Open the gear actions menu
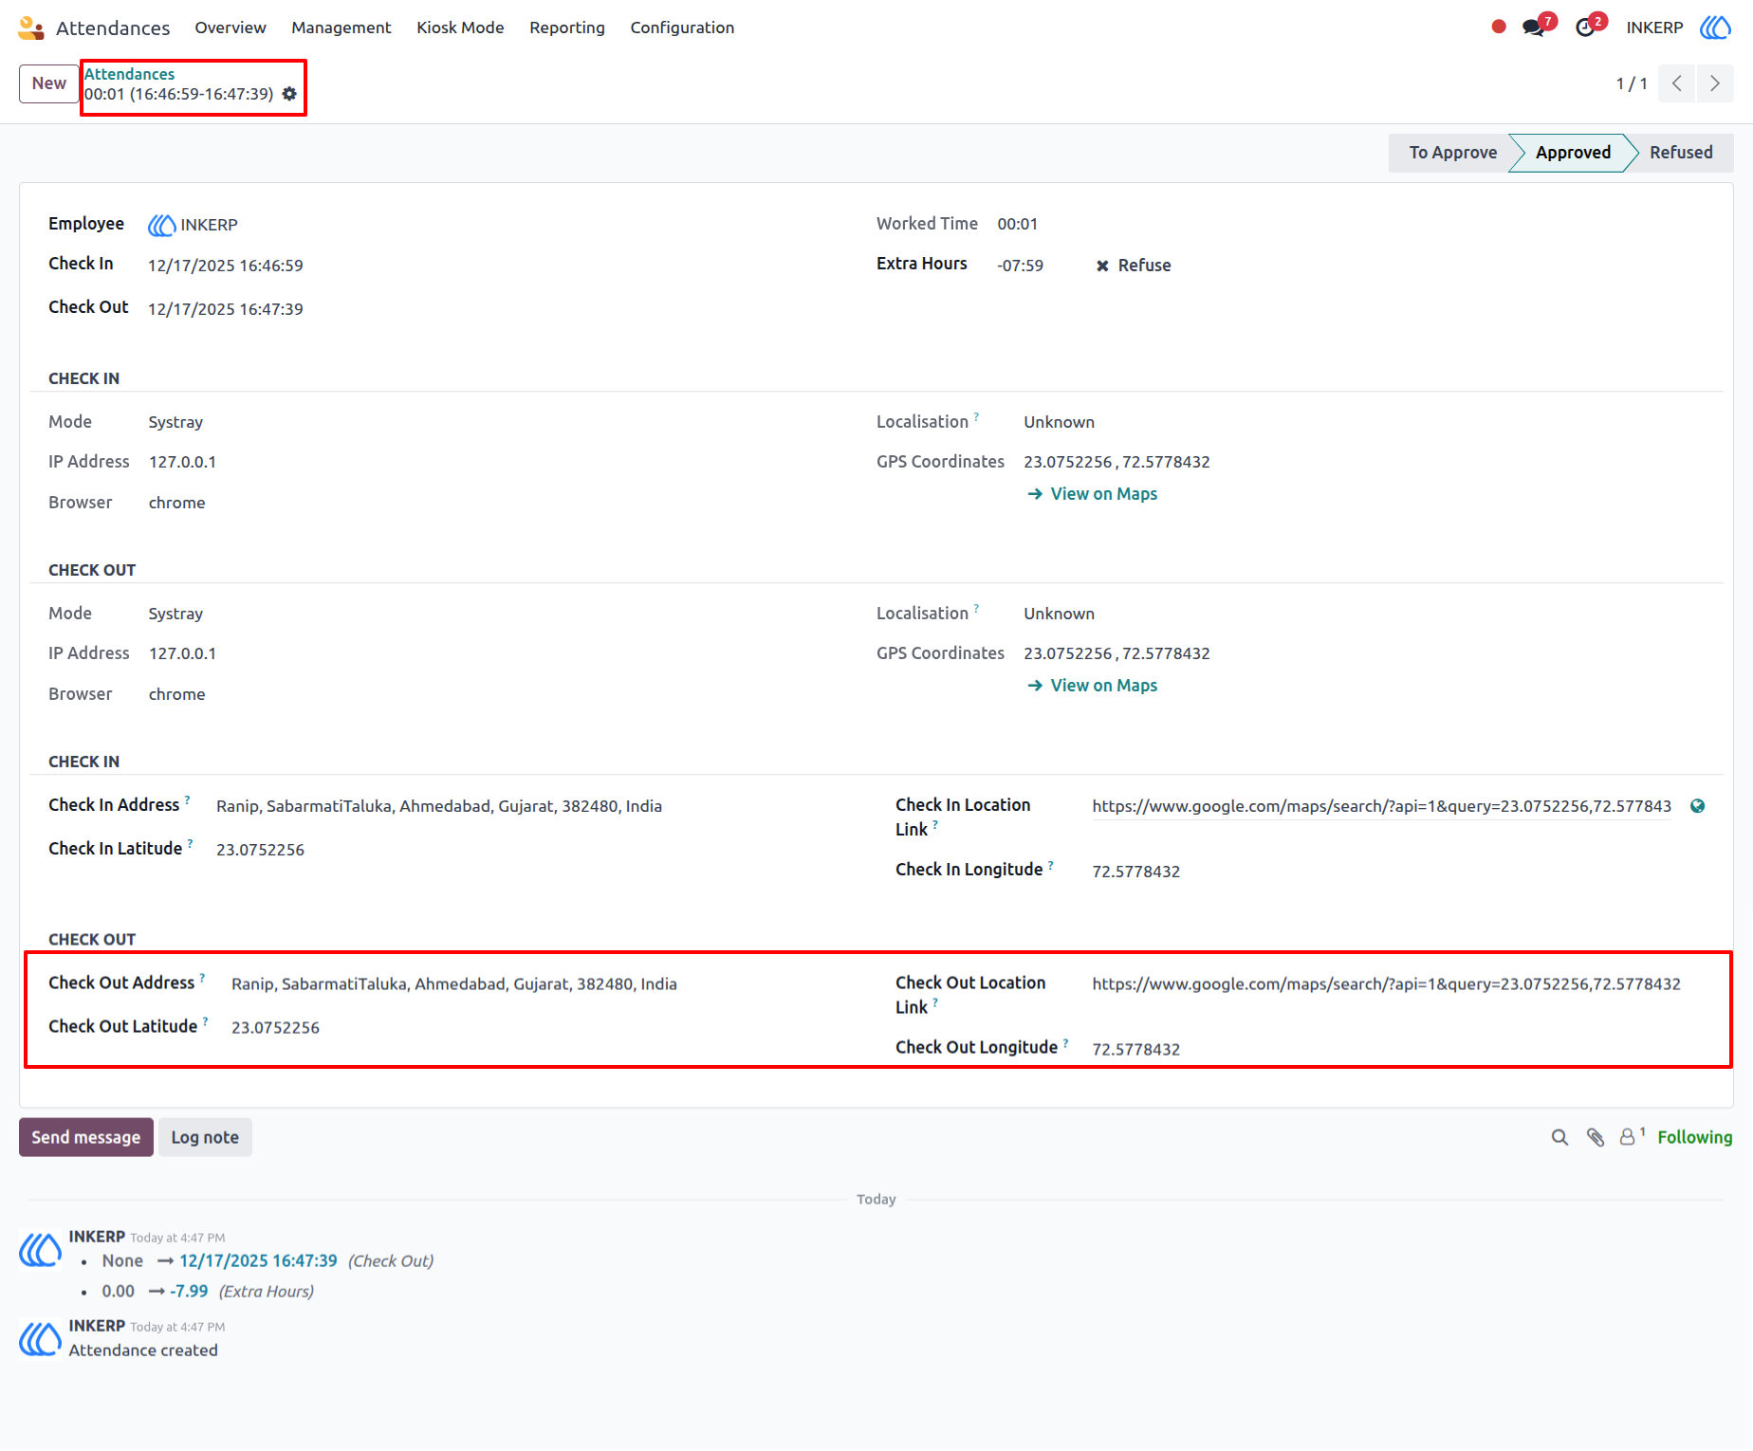 coord(289,94)
